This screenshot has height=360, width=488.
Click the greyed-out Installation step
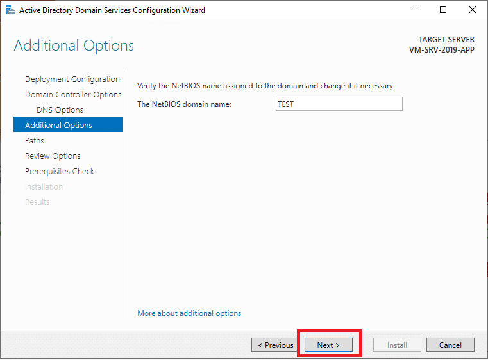point(44,187)
